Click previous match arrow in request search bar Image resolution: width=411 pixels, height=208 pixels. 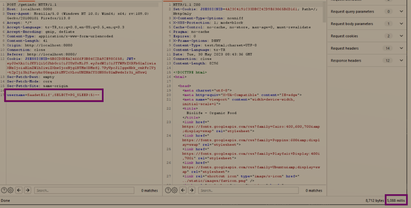point(19,190)
